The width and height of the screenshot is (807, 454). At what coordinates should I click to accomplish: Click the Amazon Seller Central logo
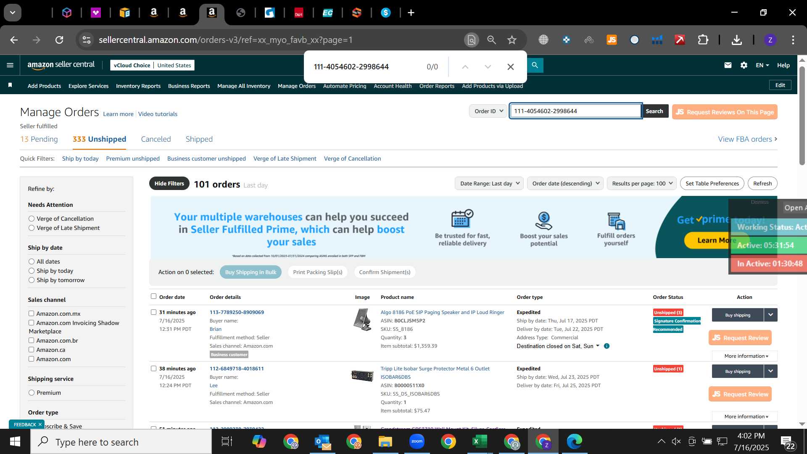(x=61, y=65)
